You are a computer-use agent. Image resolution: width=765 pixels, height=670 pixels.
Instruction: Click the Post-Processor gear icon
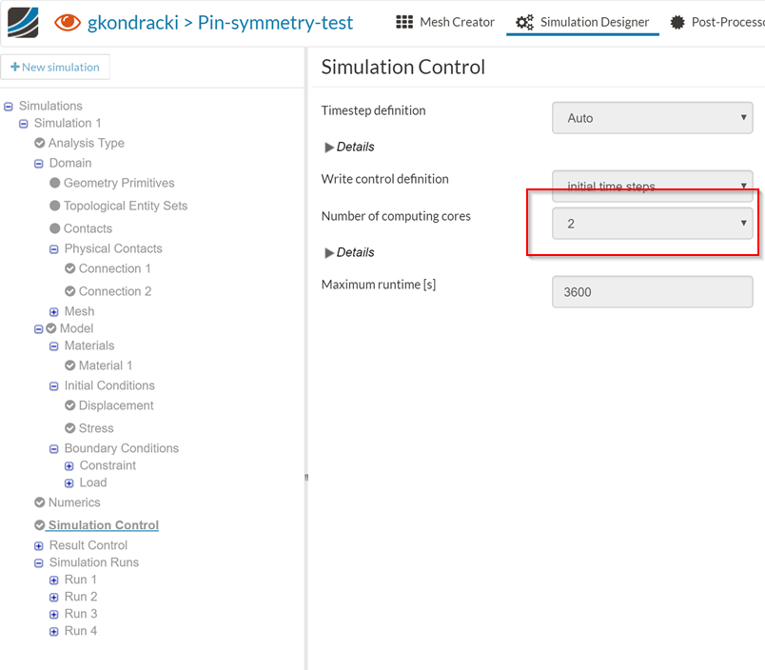[x=677, y=22]
